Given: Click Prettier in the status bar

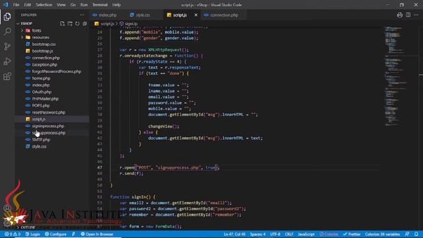Looking at the screenshot, I should 352,234.
